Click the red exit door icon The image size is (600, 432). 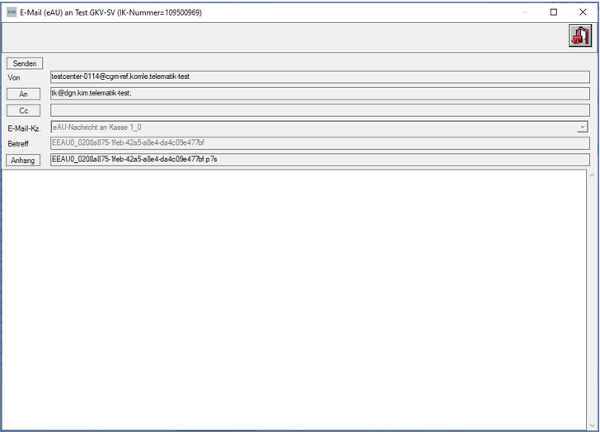coord(580,35)
